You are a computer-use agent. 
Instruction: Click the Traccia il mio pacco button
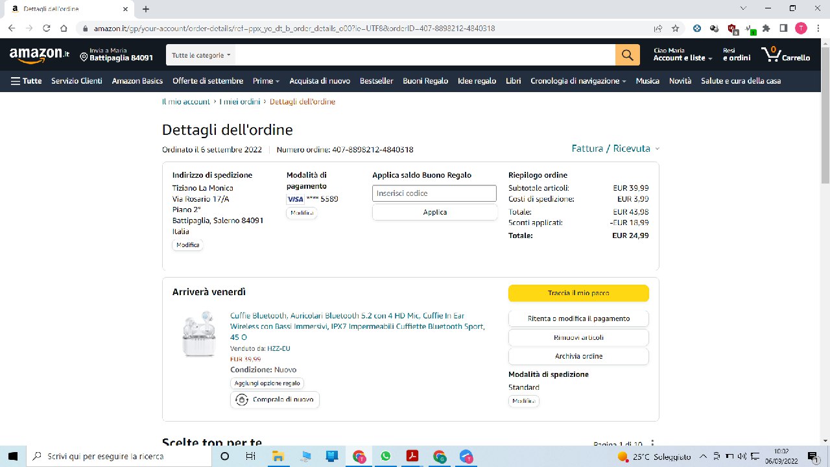[x=578, y=293]
